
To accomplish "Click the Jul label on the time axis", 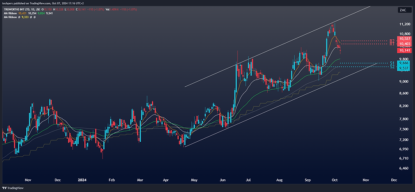I will tap(248, 180).
